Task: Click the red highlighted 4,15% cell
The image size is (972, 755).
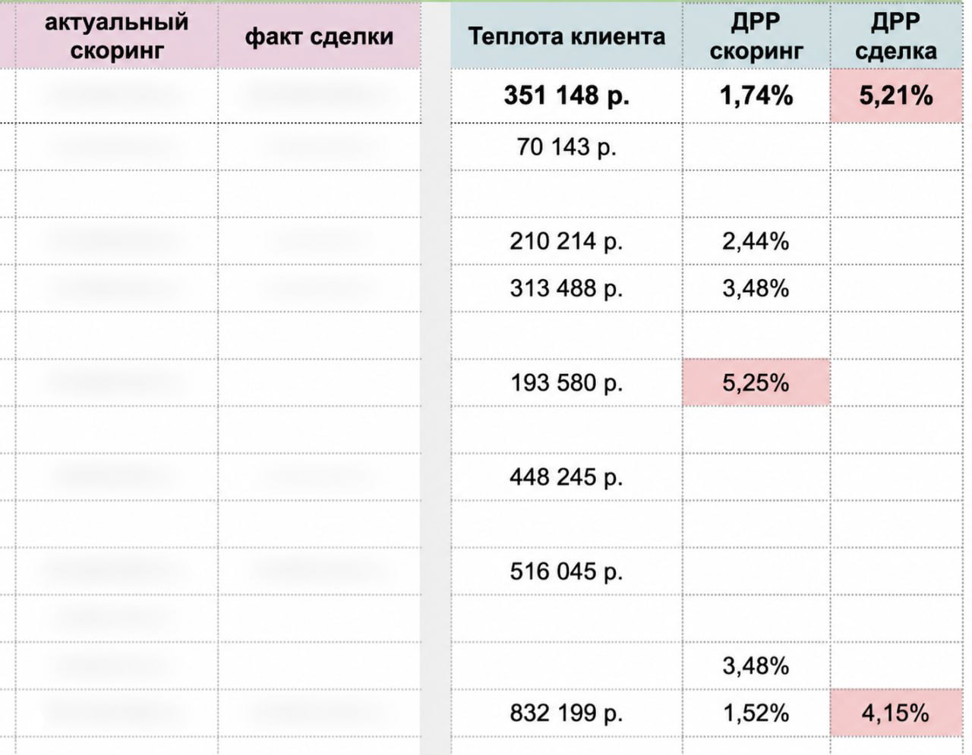Action: 896,713
